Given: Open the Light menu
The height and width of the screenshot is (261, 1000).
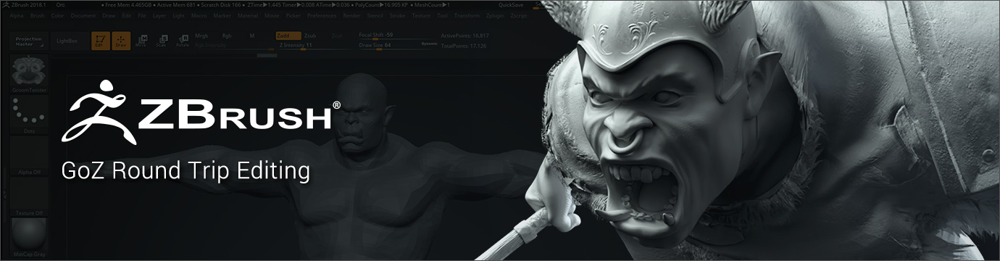Looking at the screenshot, I should (x=178, y=16).
